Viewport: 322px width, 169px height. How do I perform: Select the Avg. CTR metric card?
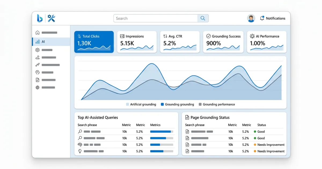point(180,42)
